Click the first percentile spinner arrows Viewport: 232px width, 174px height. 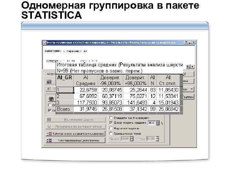pyautogui.click(x=131, y=139)
